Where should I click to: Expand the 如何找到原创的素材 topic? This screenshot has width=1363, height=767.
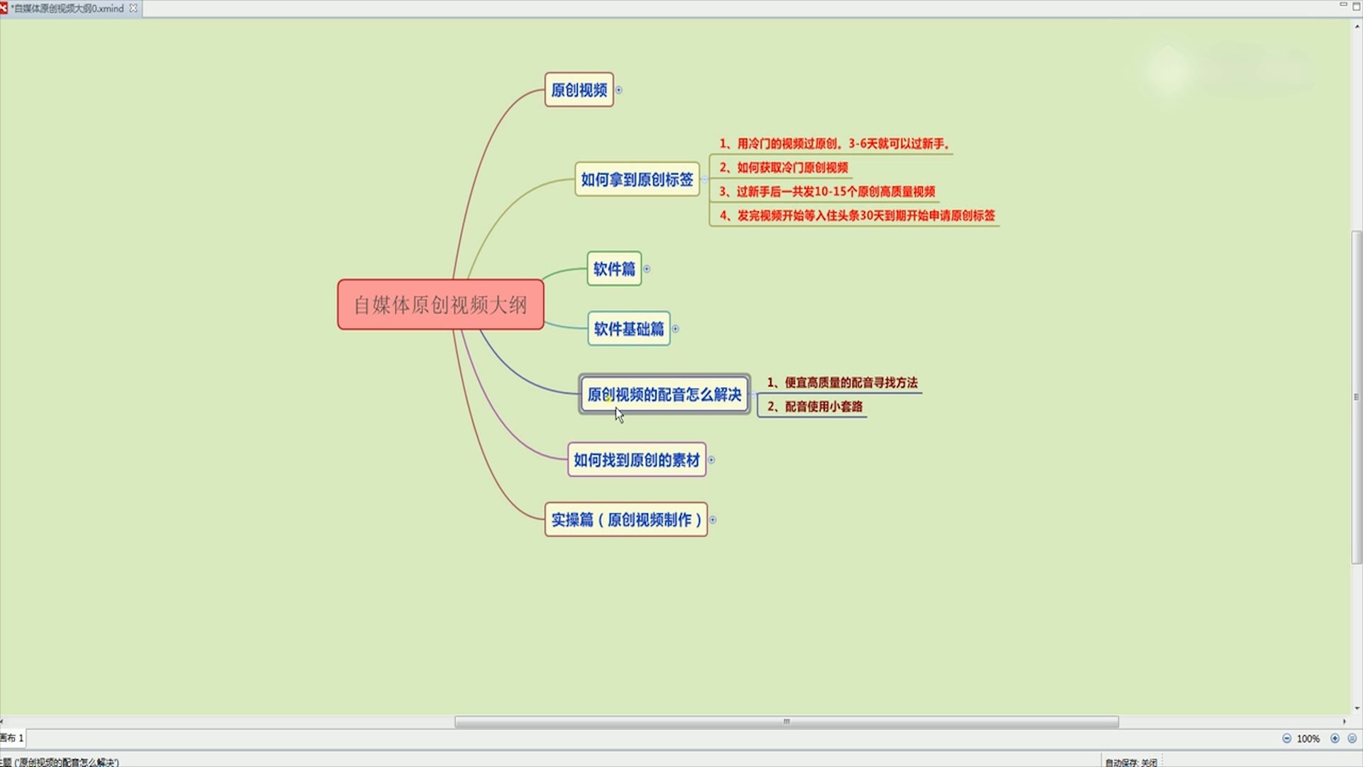[711, 460]
